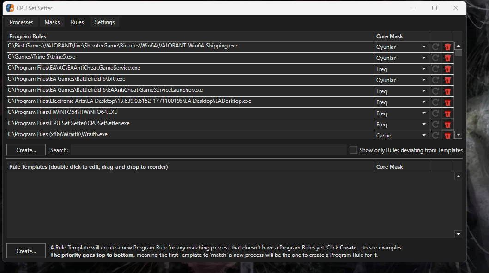This screenshot has height=273, width=489.
Task: Click the CPU Set Setter app icon
Action: point(10,8)
